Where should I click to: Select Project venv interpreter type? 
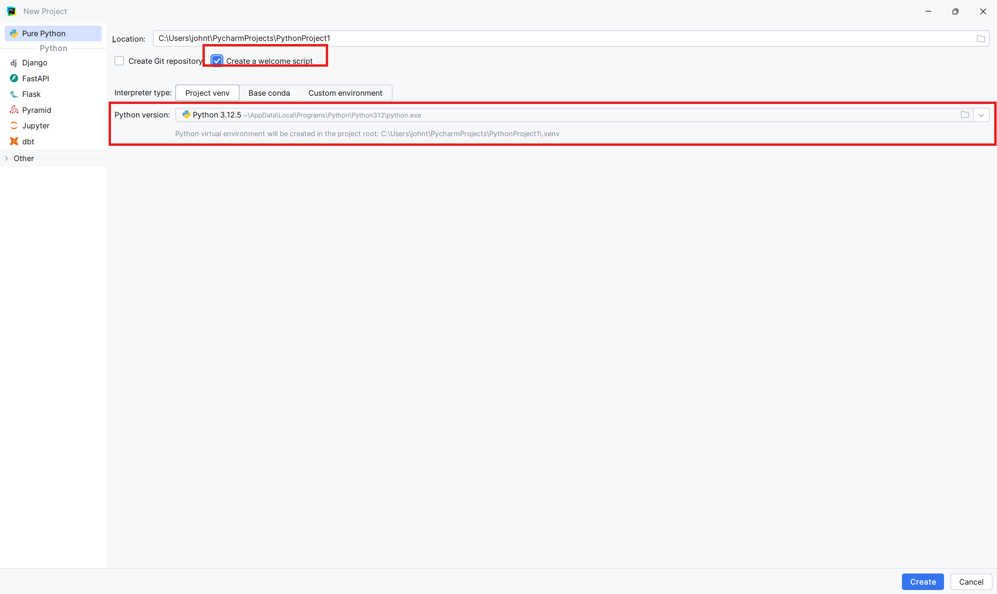pos(207,93)
